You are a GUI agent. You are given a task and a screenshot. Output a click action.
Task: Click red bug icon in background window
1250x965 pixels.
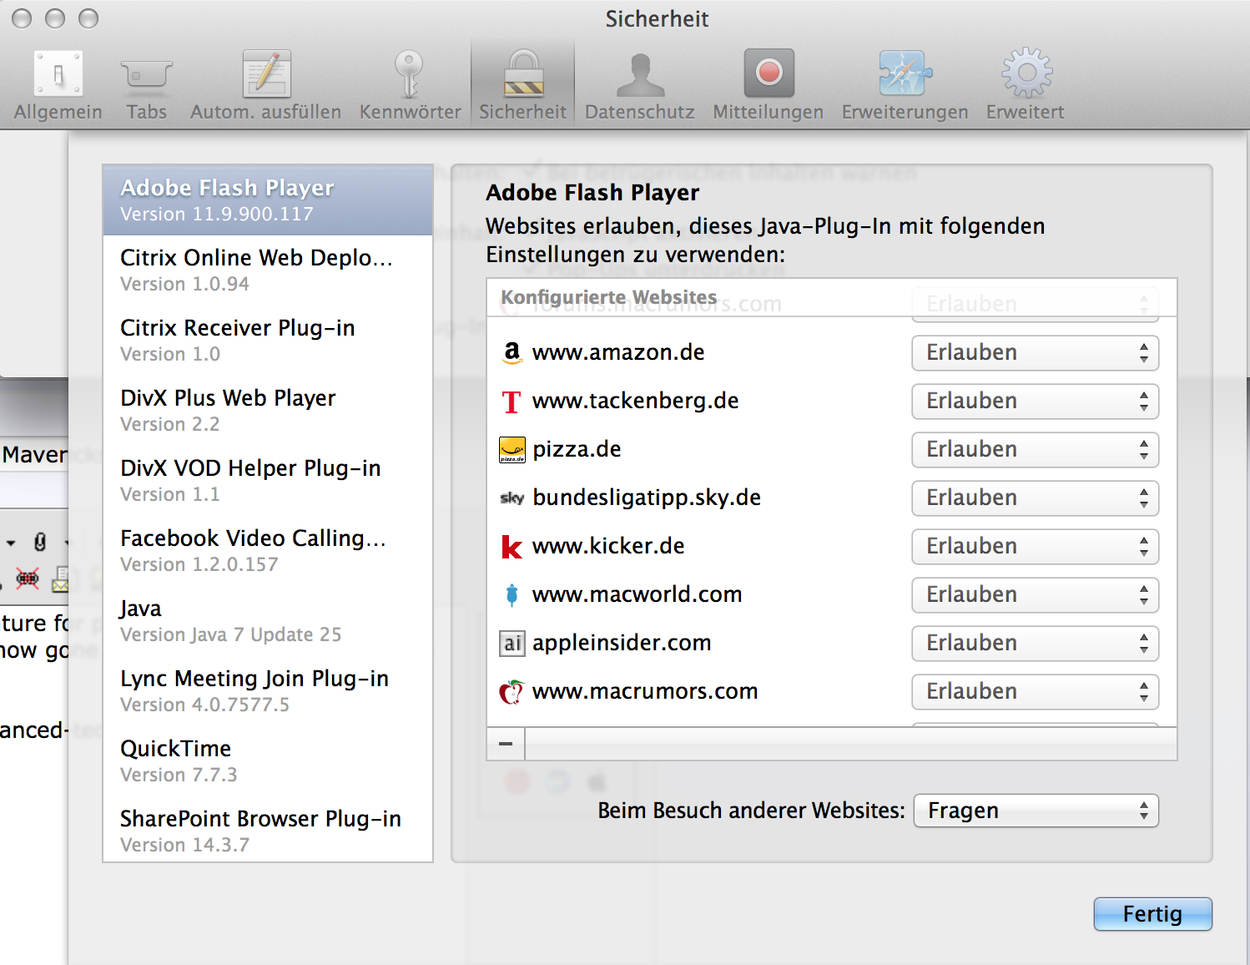pos(28,578)
